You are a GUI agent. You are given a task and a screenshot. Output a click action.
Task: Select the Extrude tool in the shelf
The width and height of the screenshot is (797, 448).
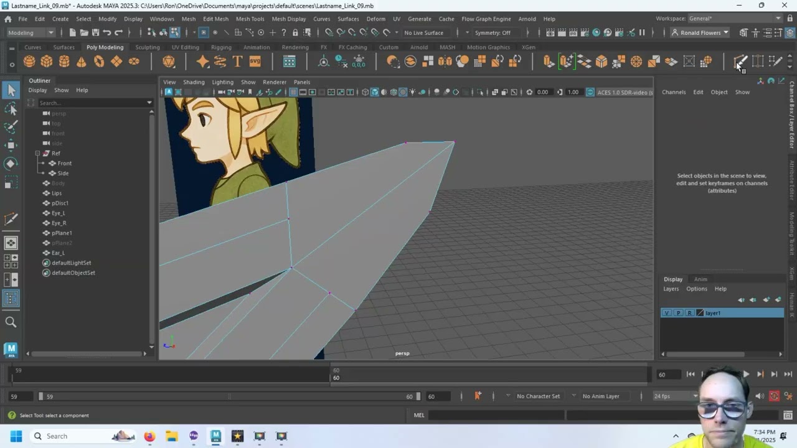click(549, 61)
